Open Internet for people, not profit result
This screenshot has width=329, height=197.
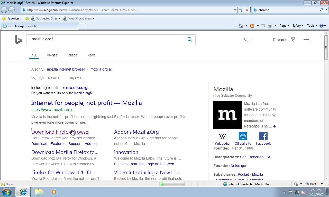click(87, 103)
